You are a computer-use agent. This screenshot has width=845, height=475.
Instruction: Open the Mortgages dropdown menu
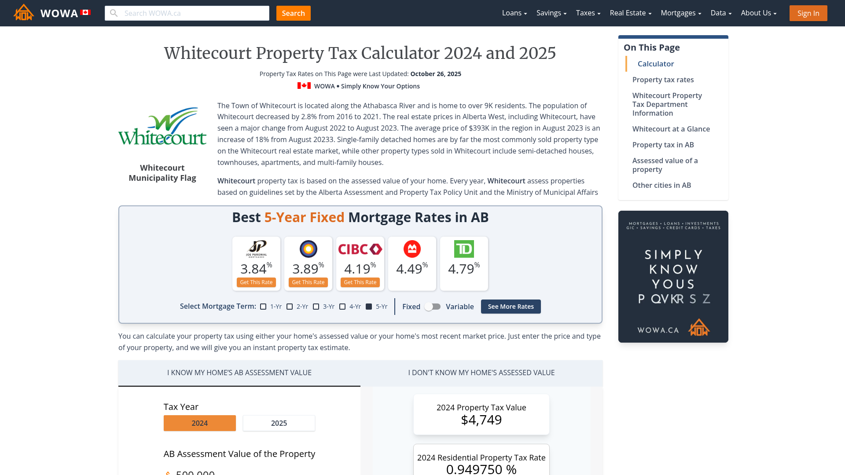(x=680, y=13)
